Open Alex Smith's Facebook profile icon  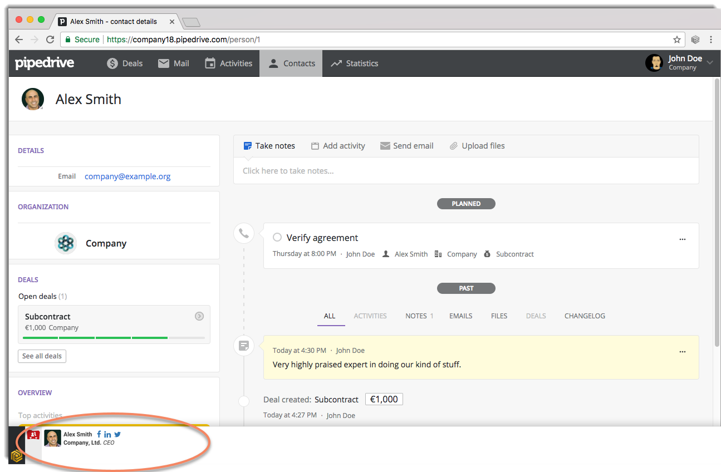99,434
